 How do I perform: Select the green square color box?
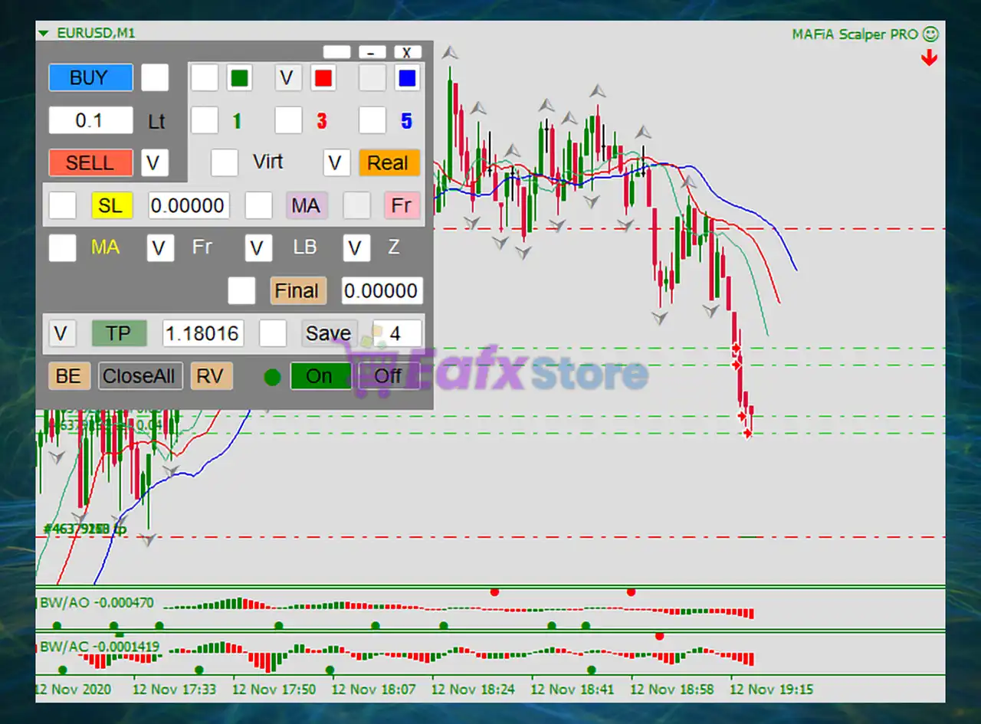tap(239, 78)
